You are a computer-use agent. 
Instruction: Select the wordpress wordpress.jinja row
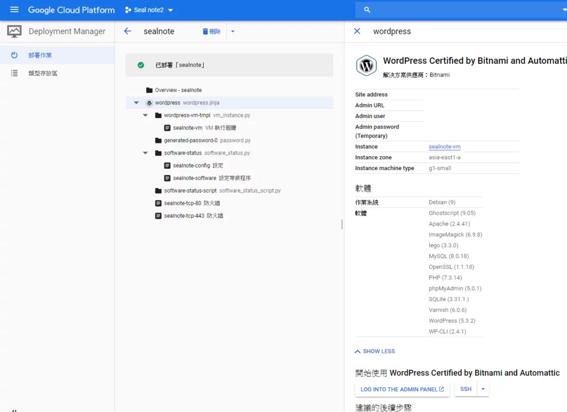(229, 103)
